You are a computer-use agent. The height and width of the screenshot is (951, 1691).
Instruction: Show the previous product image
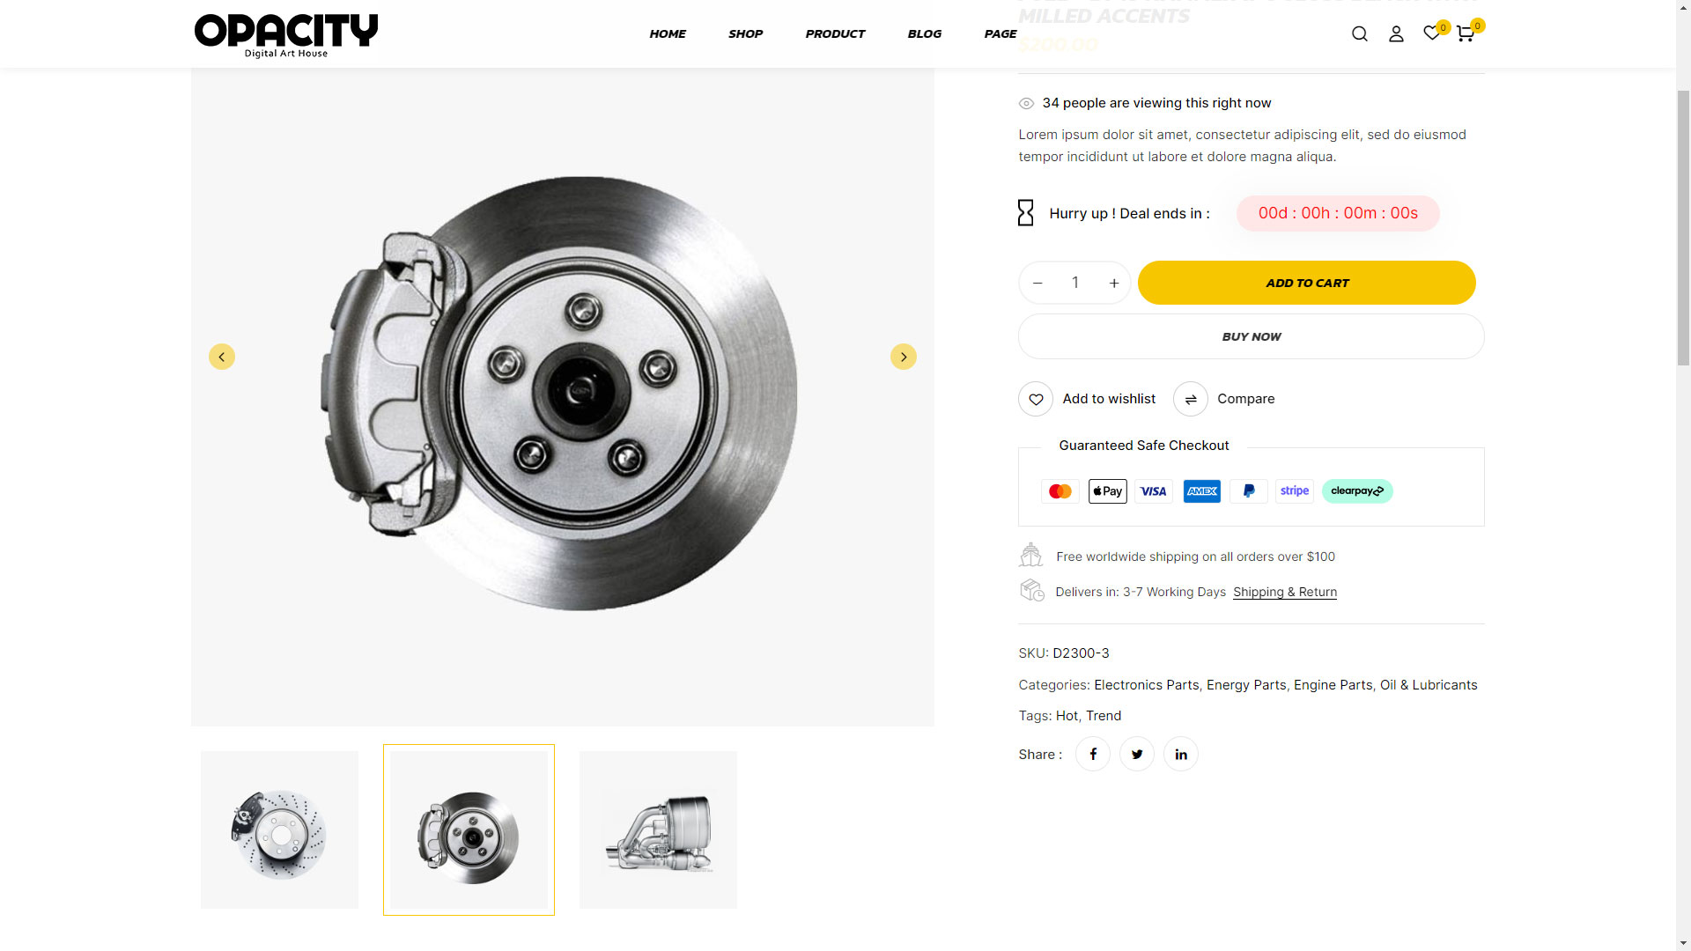coord(222,357)
